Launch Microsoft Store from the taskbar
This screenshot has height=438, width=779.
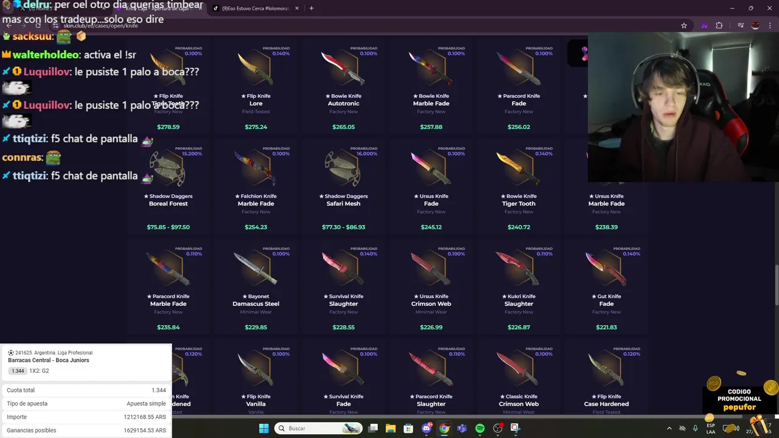click(408, 428)
